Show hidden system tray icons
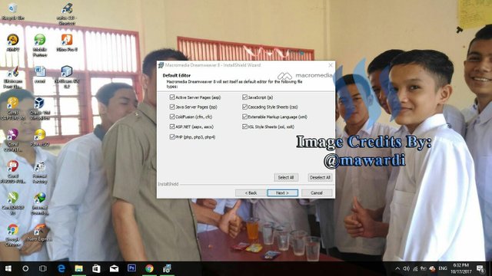 [397, 268]
